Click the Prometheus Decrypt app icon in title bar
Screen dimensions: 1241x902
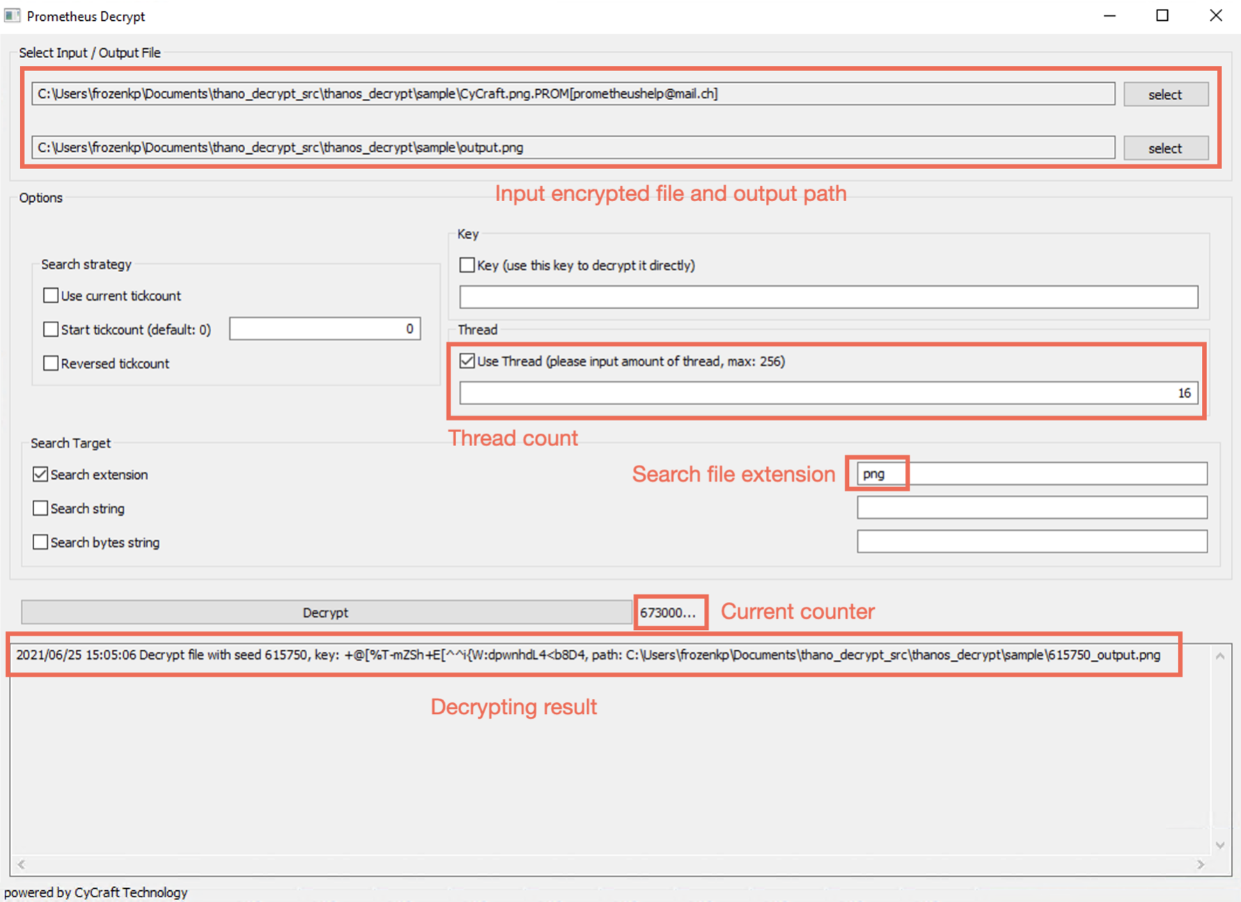point(12,15)
